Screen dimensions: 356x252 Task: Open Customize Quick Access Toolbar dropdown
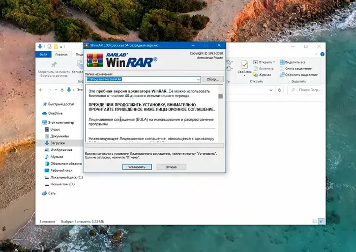click(x=61, y=47)
